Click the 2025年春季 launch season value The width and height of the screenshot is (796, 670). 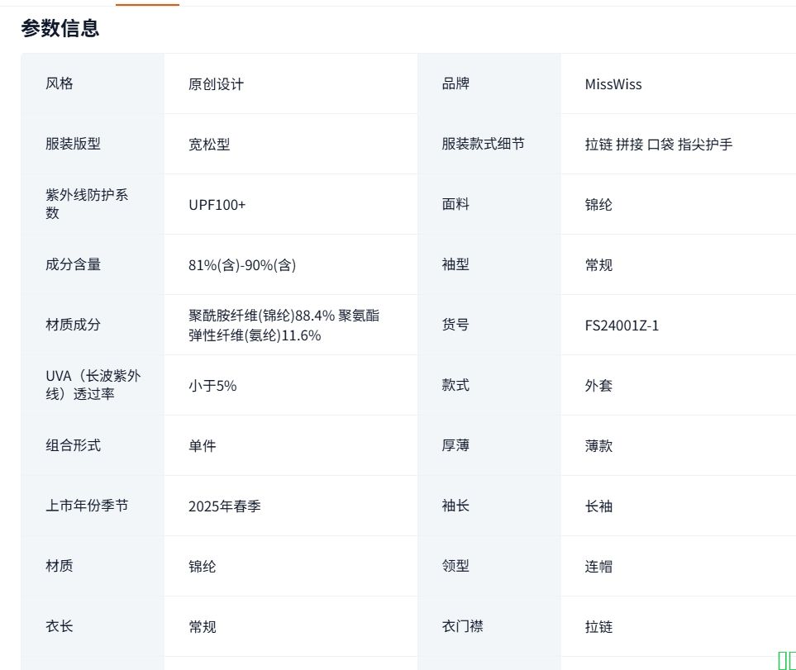[225, 506]
